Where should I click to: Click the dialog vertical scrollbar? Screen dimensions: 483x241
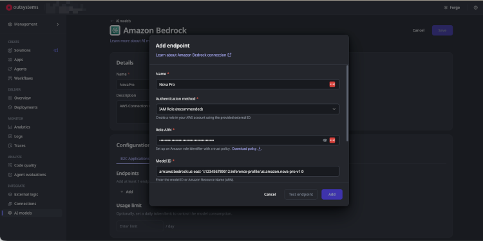(348, 103)
